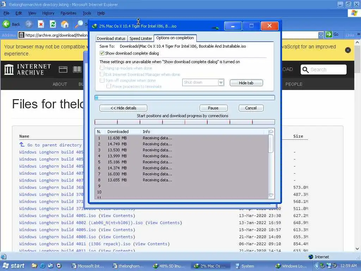Toggle Turn off computer when done checkbox
Image resolution: width=361 pixels, height=271 pixels.
(x=102, y=80)
